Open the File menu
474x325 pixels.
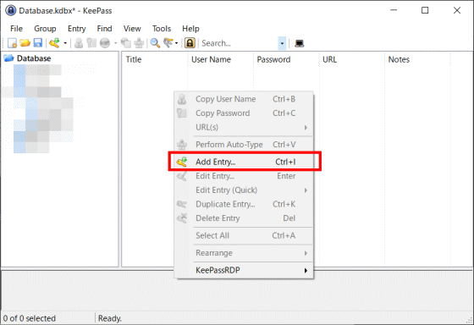coord(16,29)
